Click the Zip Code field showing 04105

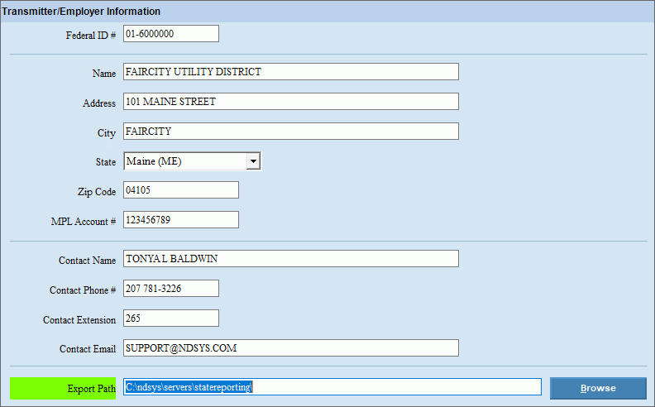tap(180, 190)
